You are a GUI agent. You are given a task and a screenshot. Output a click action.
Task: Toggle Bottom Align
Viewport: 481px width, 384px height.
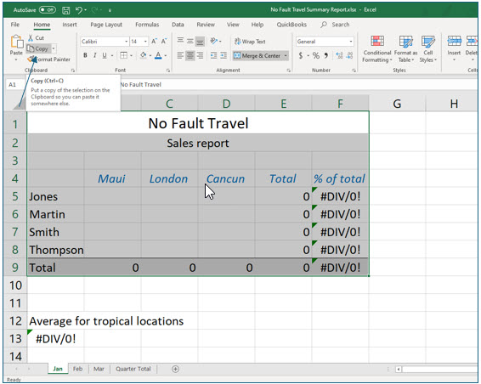coord(200,41)
